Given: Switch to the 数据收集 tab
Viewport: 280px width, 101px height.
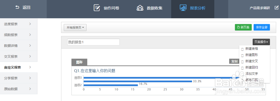Looking at the screenshot, I should [150, 8].
